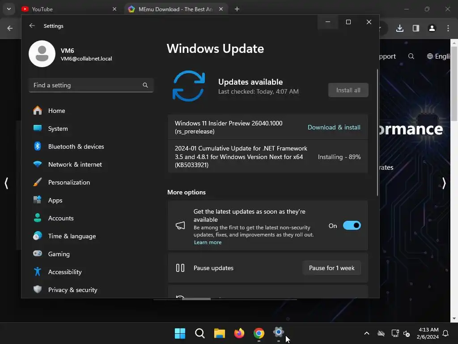The width and height of the screenshot is (458, 344).
Task: Show next slide on the webpage carousel
Action: coord(444,183)
